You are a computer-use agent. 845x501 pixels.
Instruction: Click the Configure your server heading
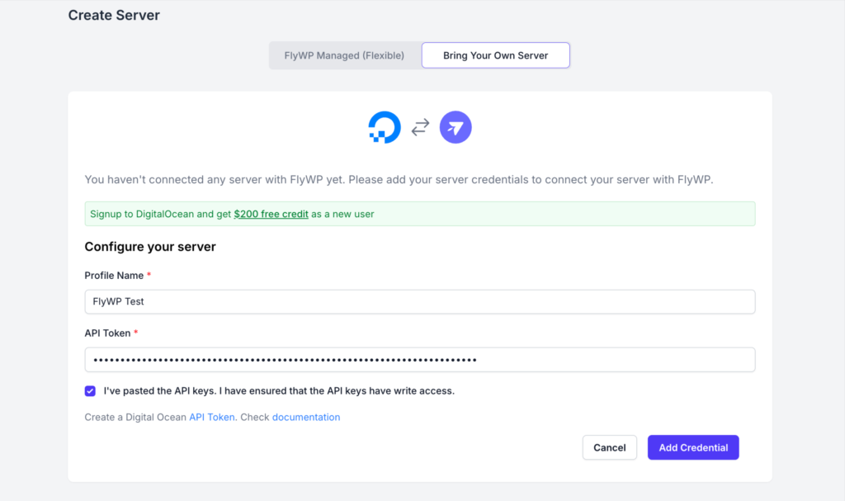click(x=150, y=247)
